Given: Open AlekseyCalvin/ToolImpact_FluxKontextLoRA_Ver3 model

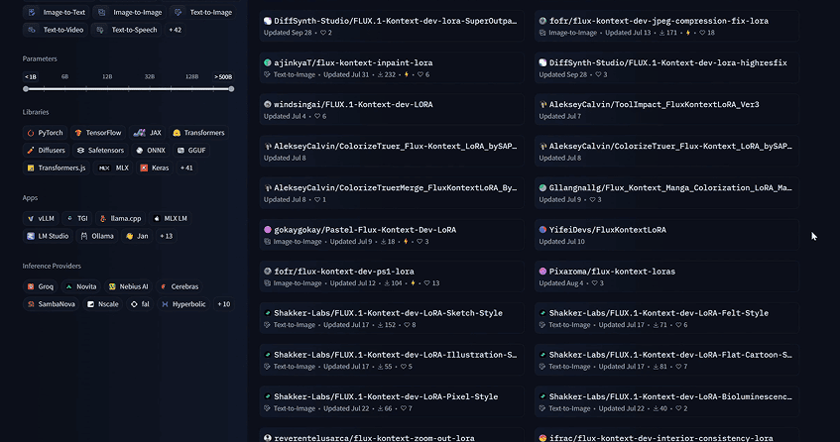Looking at the screenshot, I should click(667, 110).
